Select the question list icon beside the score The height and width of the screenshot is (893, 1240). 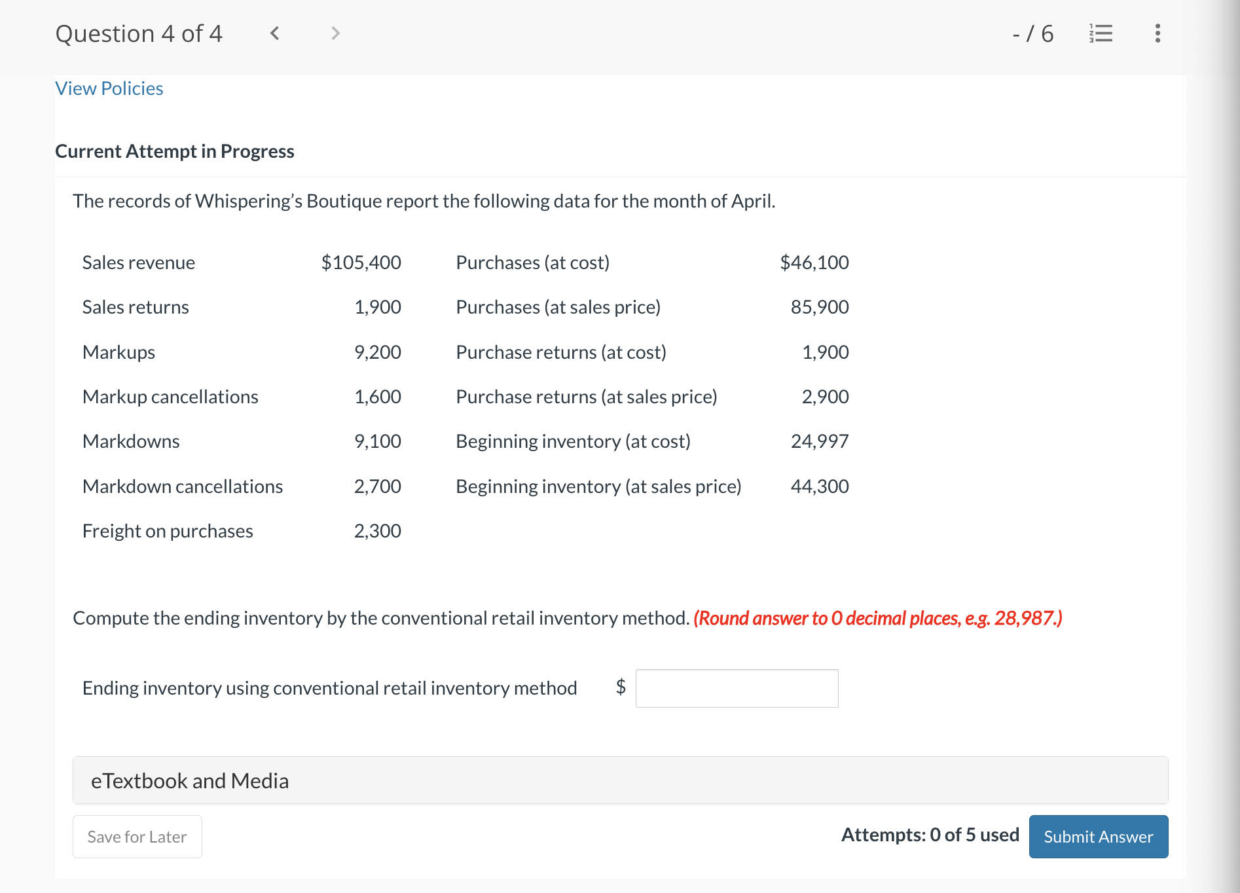point(1100,33)
